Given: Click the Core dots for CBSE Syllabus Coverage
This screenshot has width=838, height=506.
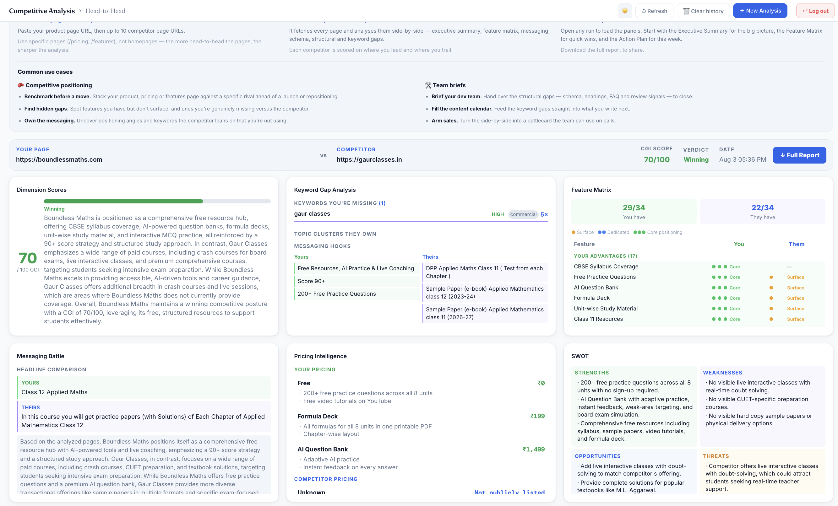Looking at the screenshot, I should [719, 267].
